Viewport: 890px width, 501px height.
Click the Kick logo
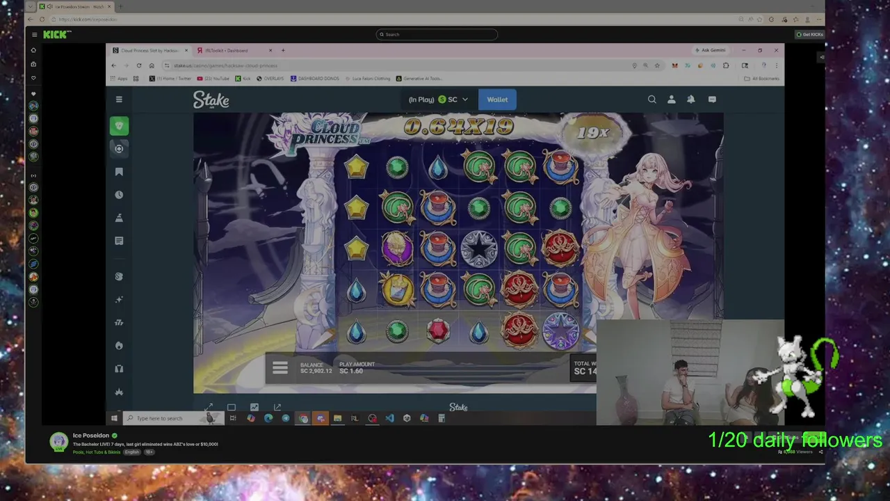[x=56, y=34]
